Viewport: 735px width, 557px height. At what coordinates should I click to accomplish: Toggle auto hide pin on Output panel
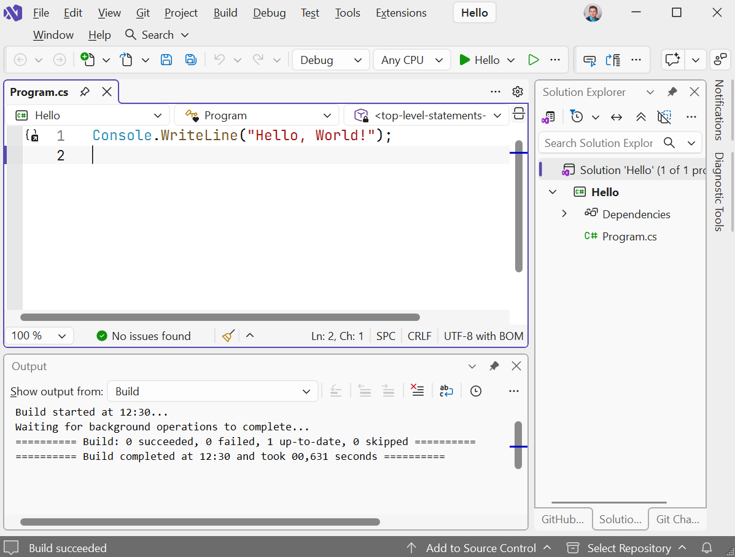494,366
